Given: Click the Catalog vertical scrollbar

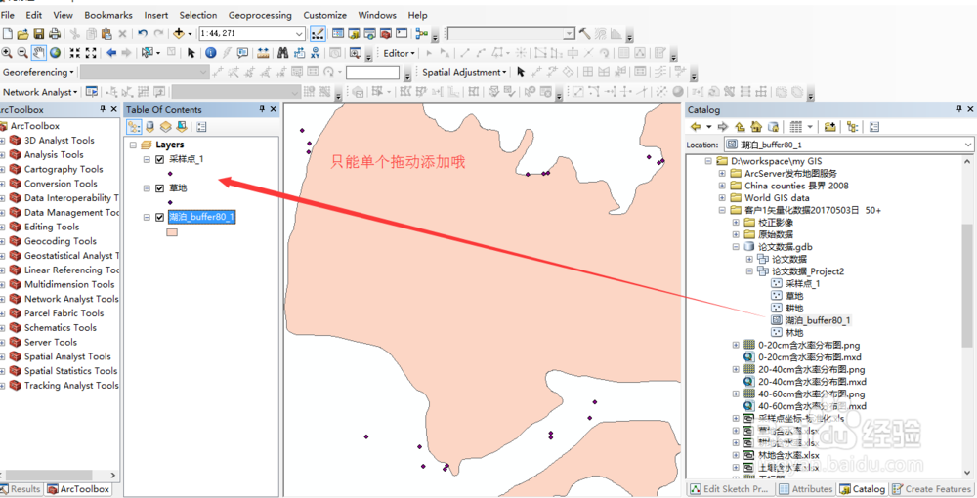Looking at the screenshot, I should [967, 286].
